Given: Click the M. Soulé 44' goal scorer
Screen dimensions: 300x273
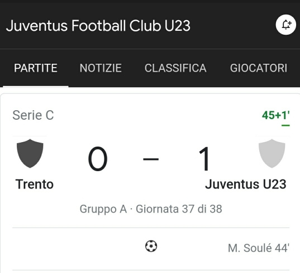Looking at the screenshot, I should click(259, 248).
